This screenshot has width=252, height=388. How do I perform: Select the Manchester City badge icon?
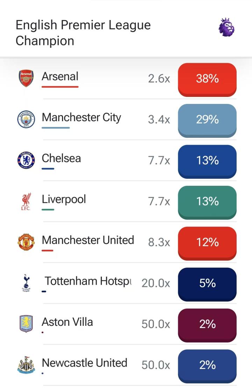[26, 119]
